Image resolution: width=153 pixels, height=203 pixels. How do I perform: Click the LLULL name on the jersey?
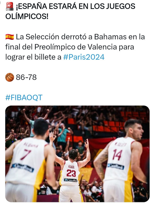pos(72,167)
